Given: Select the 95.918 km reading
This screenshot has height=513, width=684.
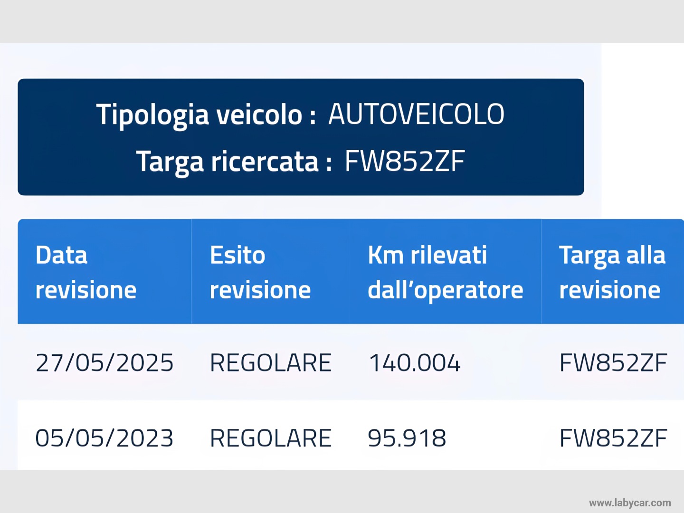Looking at the screenshot, I should (x=407, y=438).
